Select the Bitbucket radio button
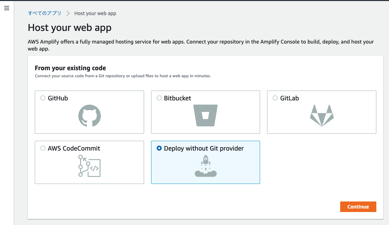 click(159, 98)
